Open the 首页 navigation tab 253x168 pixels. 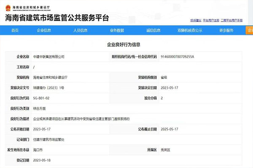(15, 30)
